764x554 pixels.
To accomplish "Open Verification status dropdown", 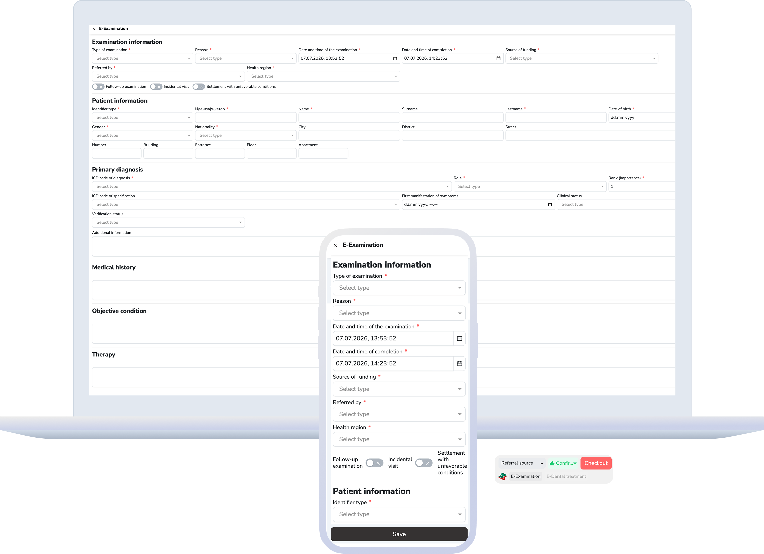I will coord(168,222).
